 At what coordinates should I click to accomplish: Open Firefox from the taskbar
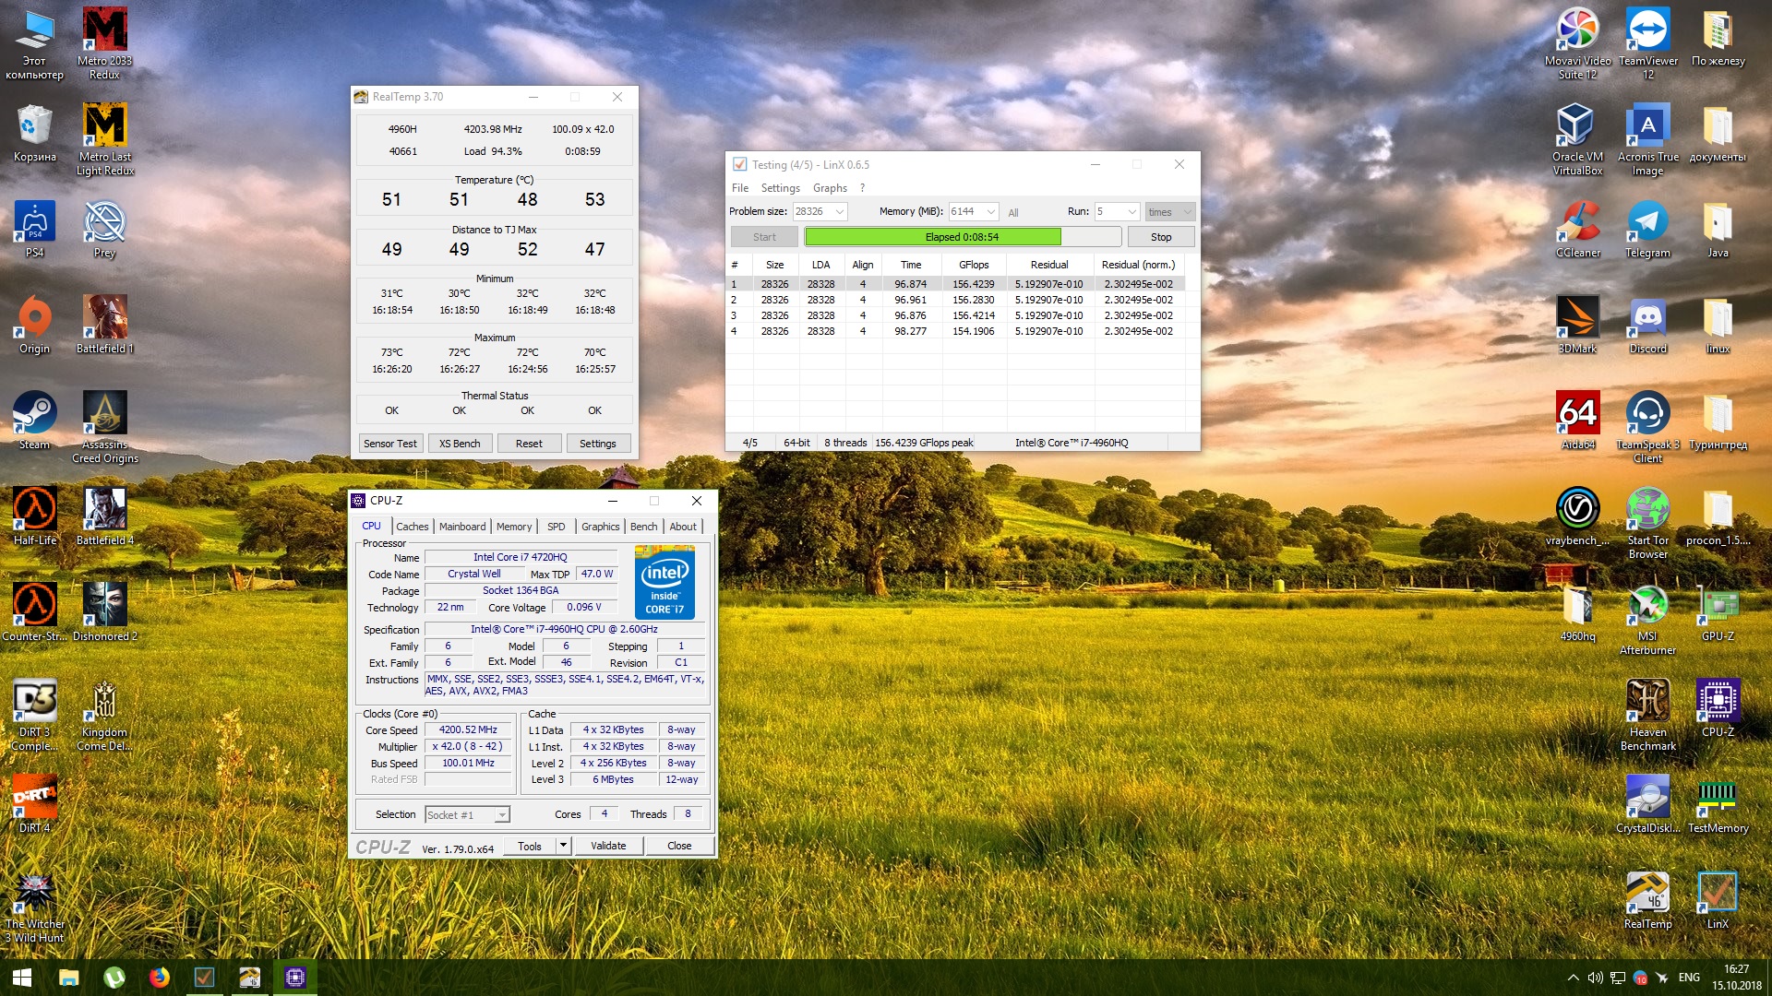[159, 977]
